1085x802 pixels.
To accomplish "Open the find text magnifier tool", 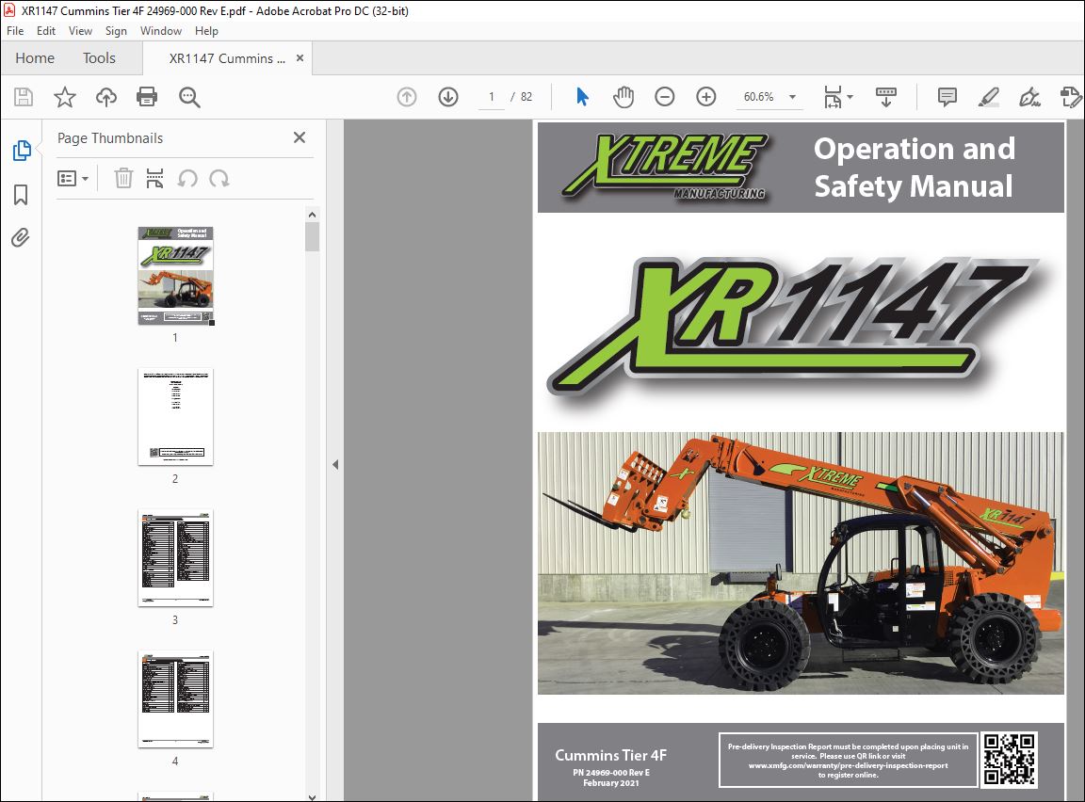I will 189,97.
